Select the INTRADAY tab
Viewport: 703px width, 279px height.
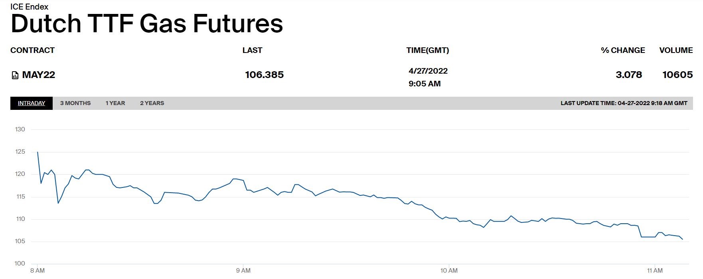(x=32, y=103)
